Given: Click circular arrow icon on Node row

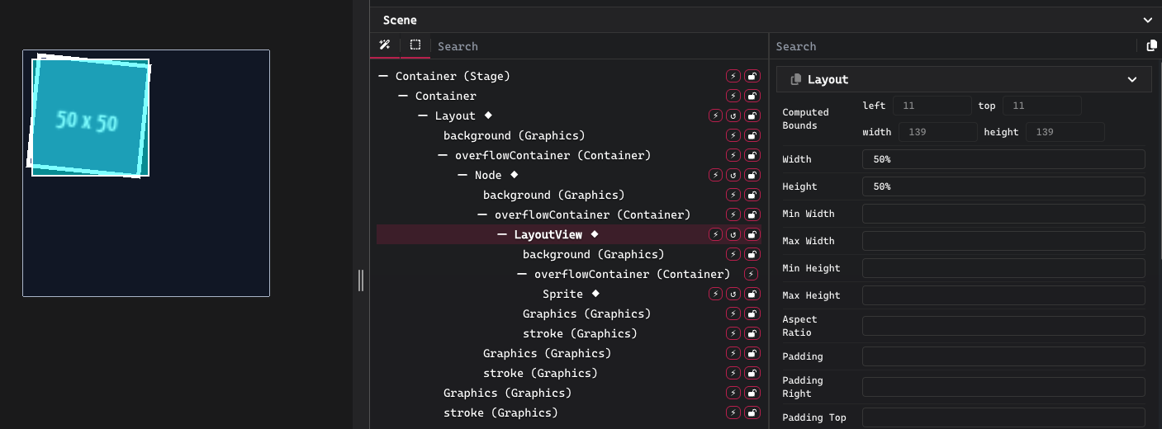Looking at the screenshot, I should coord(733,175).
